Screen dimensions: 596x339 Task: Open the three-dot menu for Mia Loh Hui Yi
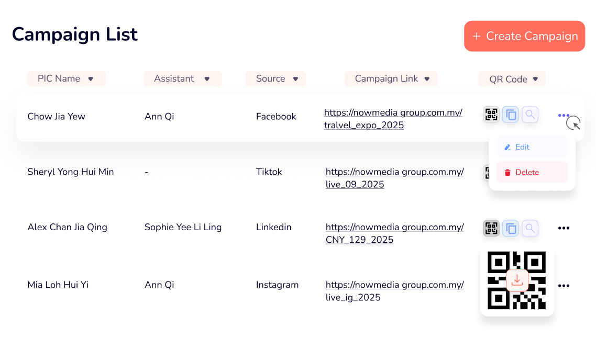pos(564,286)
